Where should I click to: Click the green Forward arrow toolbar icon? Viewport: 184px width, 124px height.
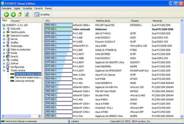[13, 14]
